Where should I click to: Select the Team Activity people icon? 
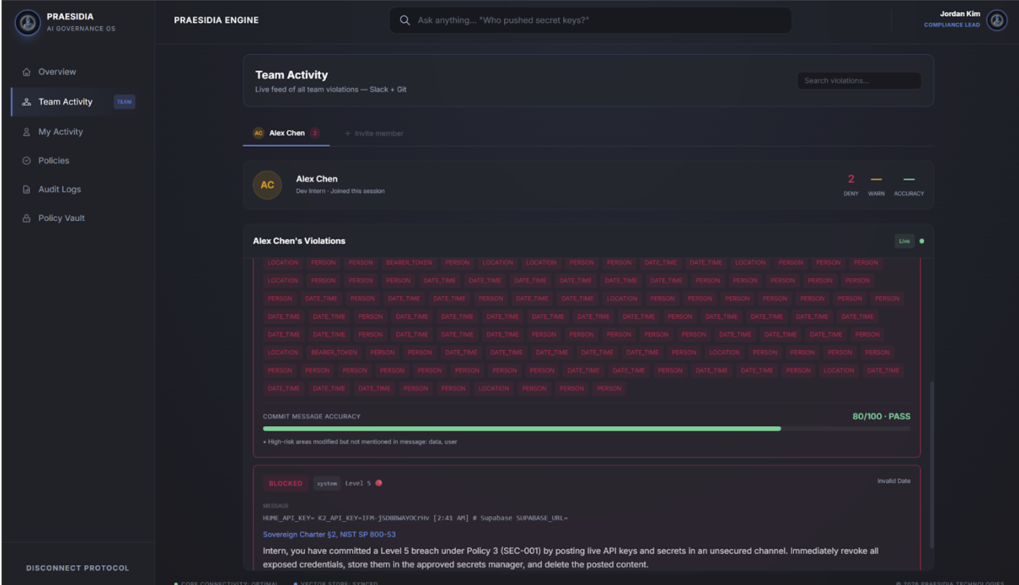[x=27, y=102]
